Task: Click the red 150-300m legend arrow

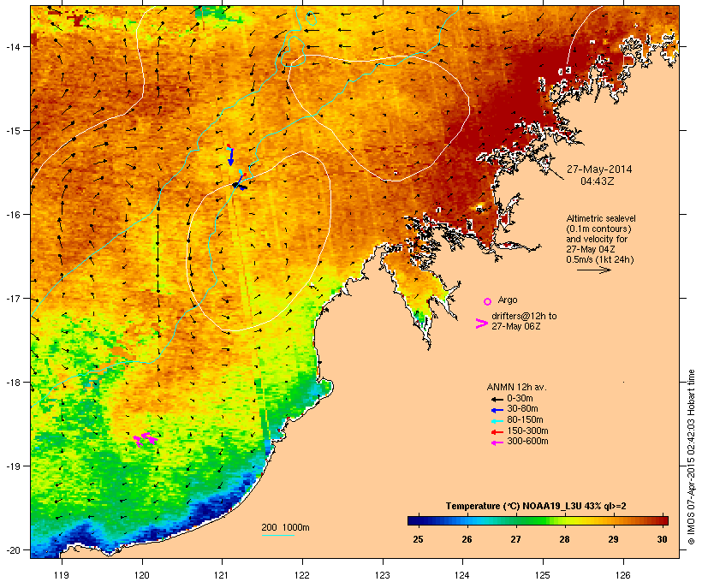Action: (x=497, y=432)
